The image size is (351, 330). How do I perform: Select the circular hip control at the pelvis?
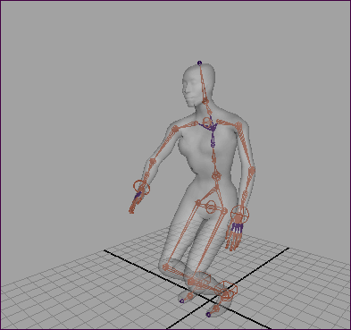[x=210, y=207]
